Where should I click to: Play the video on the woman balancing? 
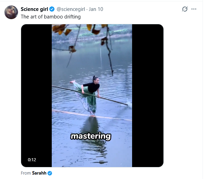pos(92,96)
